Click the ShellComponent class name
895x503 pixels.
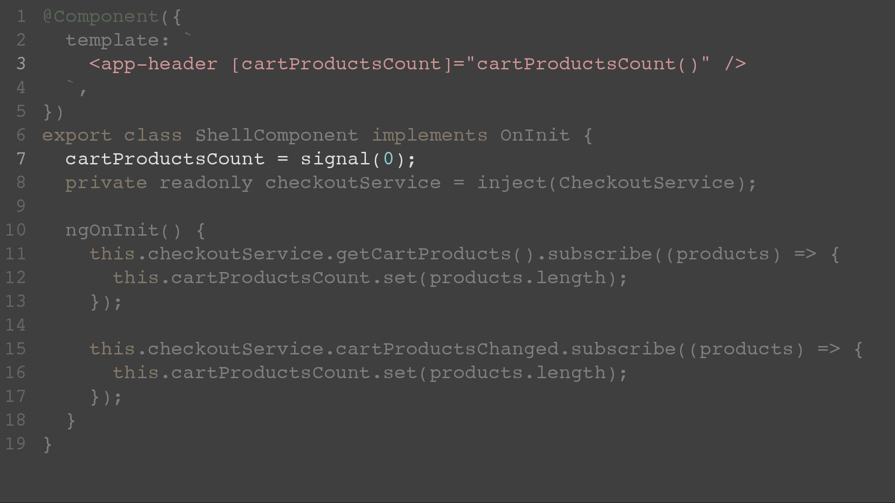(277, 136)
